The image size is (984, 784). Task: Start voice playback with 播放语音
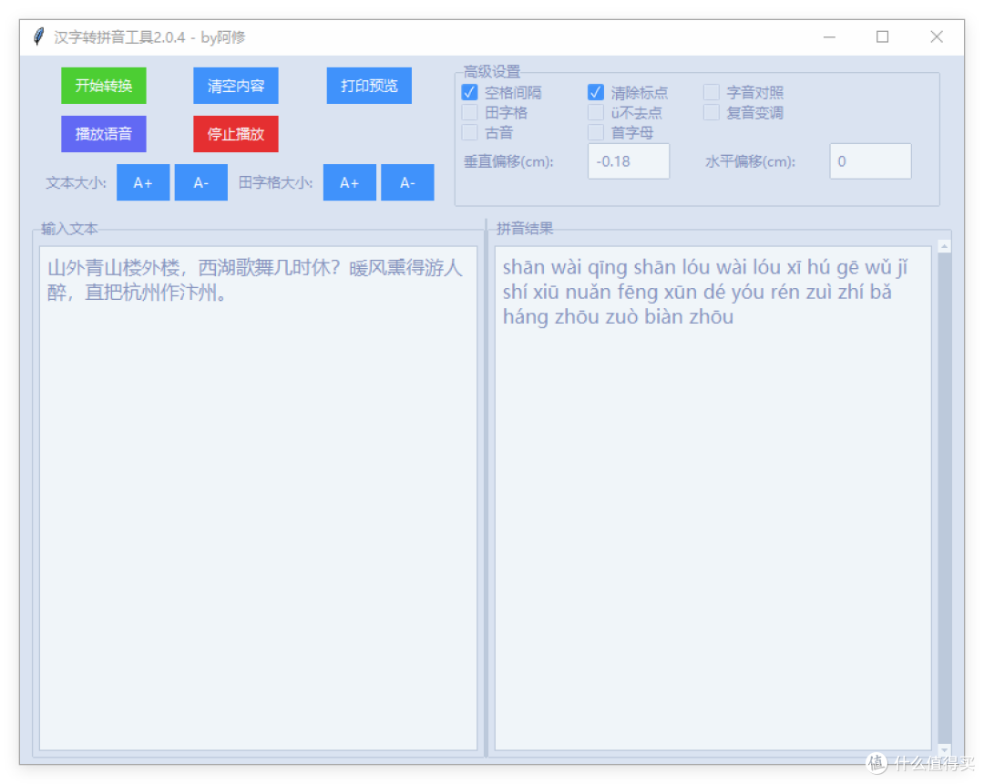point(104,134)
